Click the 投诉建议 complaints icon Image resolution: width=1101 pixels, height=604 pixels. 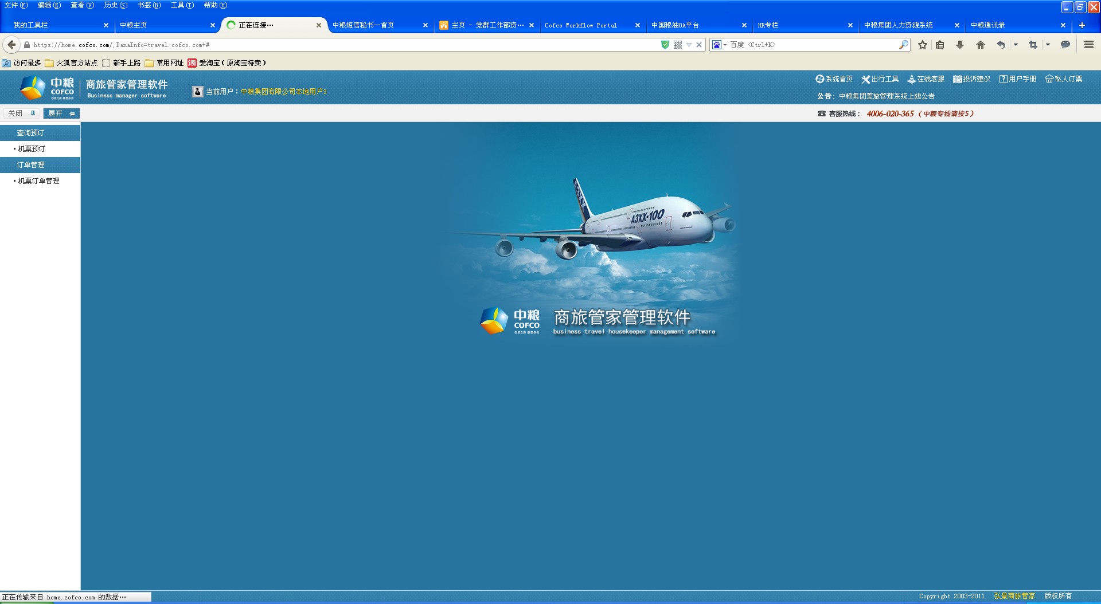point(957,79)
